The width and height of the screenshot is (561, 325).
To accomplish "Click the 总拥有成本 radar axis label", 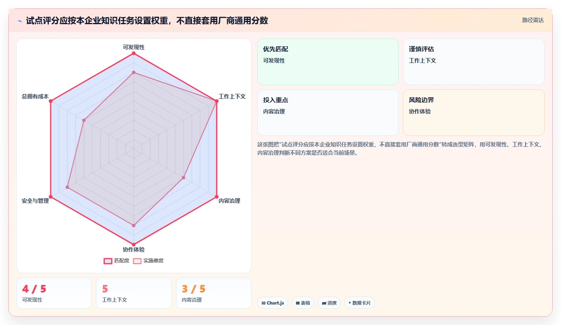I will click(35, 96).
